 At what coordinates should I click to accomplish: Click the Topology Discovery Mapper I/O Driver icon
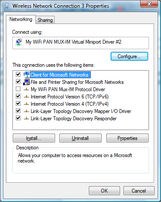point(26,111)
